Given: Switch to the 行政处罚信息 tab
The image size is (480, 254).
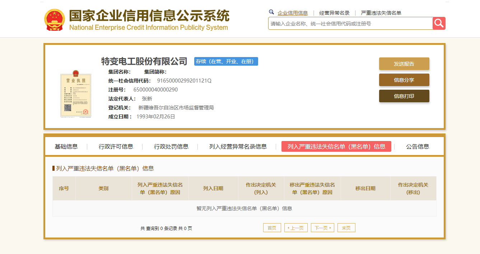Looking at the screenshot, I should 171,146.
